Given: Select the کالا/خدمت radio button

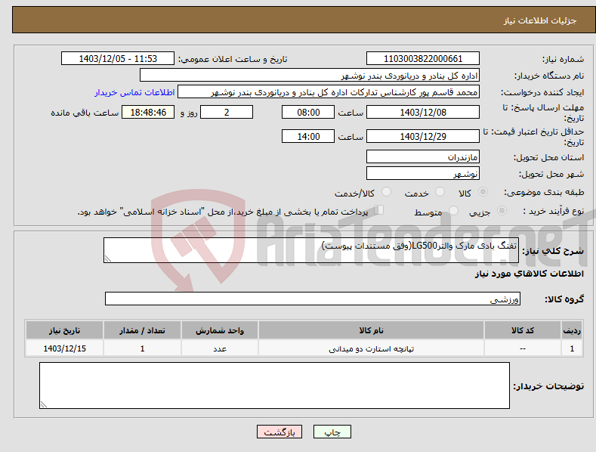Looking at the screenshot, I should (386, 192).
